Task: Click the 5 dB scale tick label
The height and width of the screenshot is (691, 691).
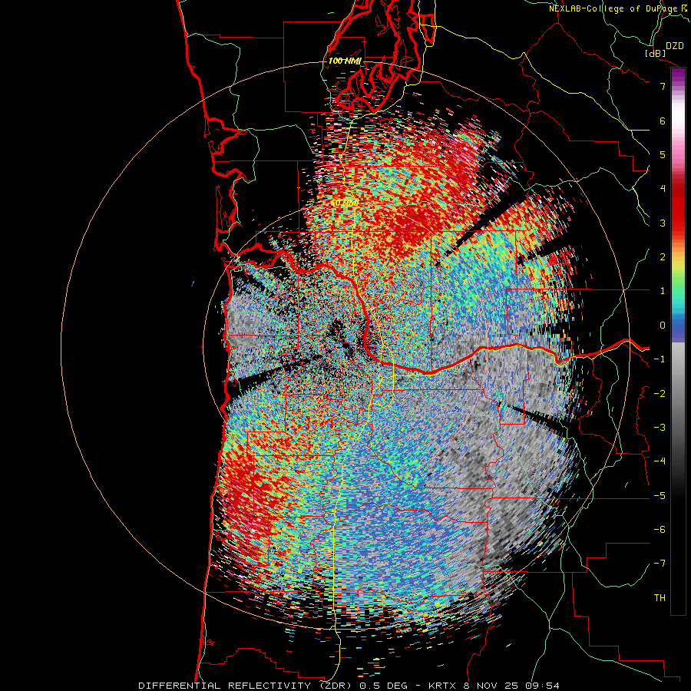Action: pos(663,154)
